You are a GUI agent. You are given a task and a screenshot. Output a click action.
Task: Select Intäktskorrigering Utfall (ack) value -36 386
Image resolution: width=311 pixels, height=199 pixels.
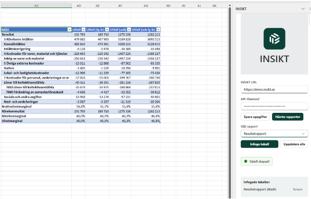pyautogui.click(x=120, y=49)
